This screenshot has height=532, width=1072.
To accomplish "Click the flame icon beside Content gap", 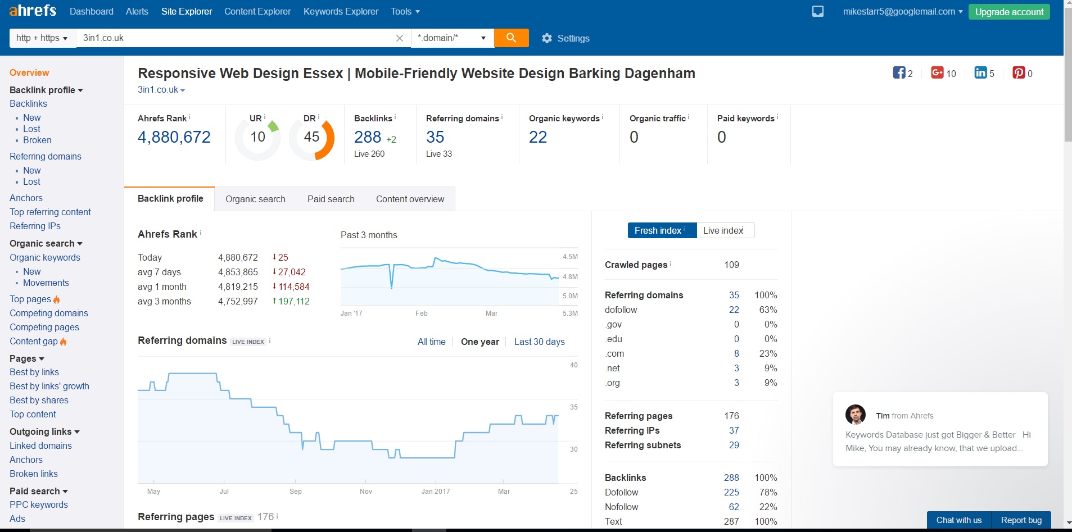I will 63,342.
